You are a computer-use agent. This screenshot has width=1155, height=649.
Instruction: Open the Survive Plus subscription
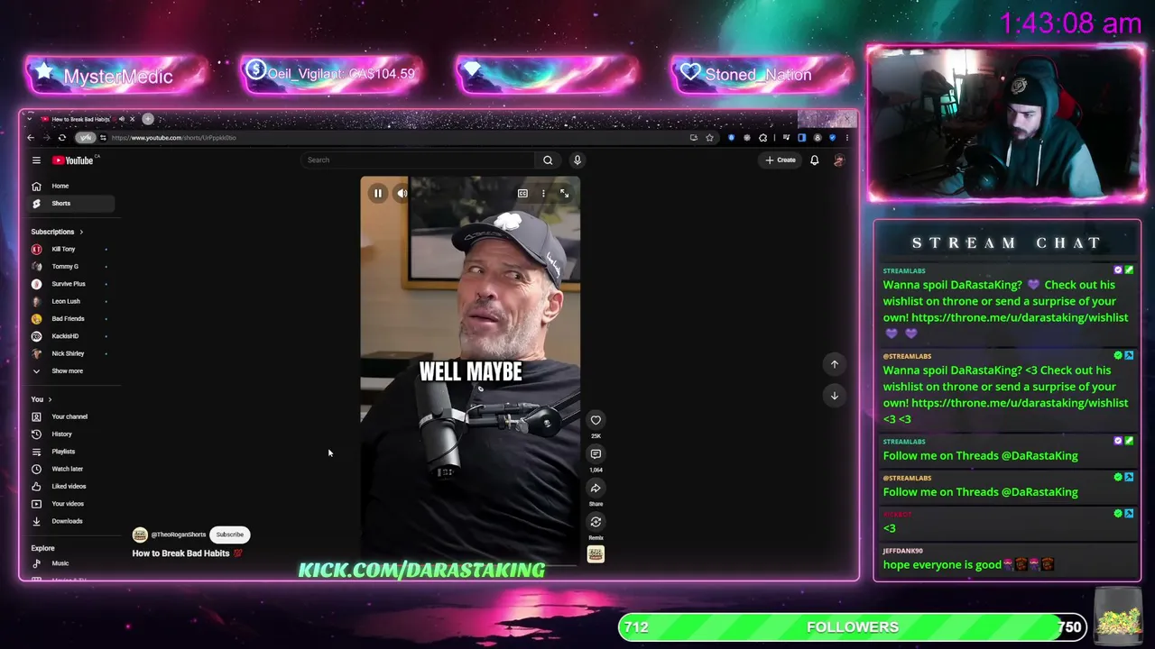click(70, 284)
